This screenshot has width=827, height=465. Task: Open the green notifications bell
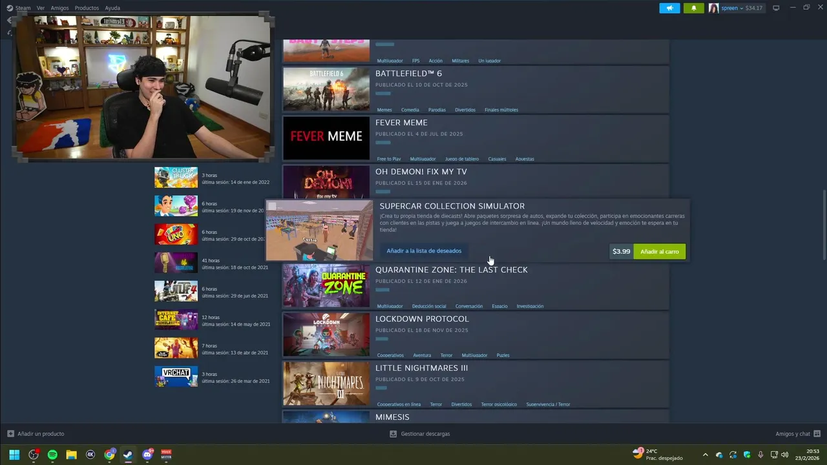(x=694, y=8)
